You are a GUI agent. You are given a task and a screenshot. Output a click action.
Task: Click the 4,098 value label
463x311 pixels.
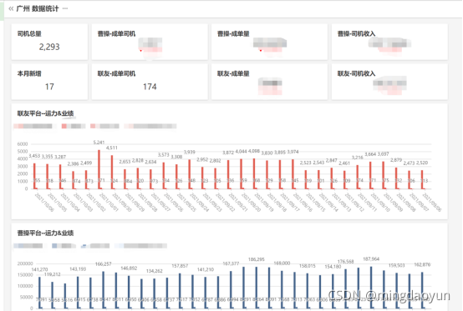254,151
